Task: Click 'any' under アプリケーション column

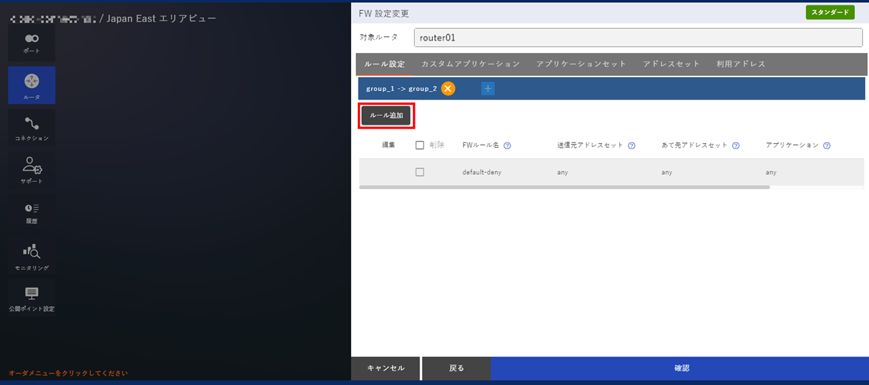Action: coord(771,172)
